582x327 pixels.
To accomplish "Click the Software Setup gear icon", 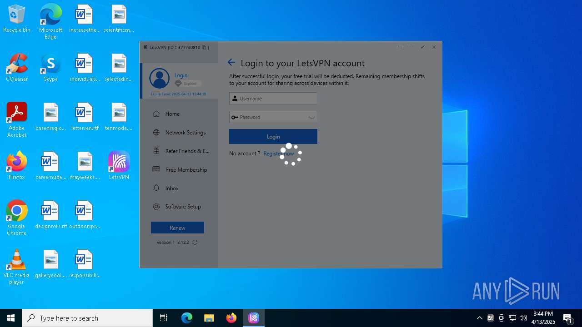I will pos(156,207).
